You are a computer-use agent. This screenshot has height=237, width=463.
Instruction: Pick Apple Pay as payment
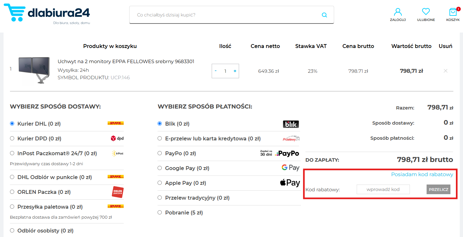tap(160, 183)
